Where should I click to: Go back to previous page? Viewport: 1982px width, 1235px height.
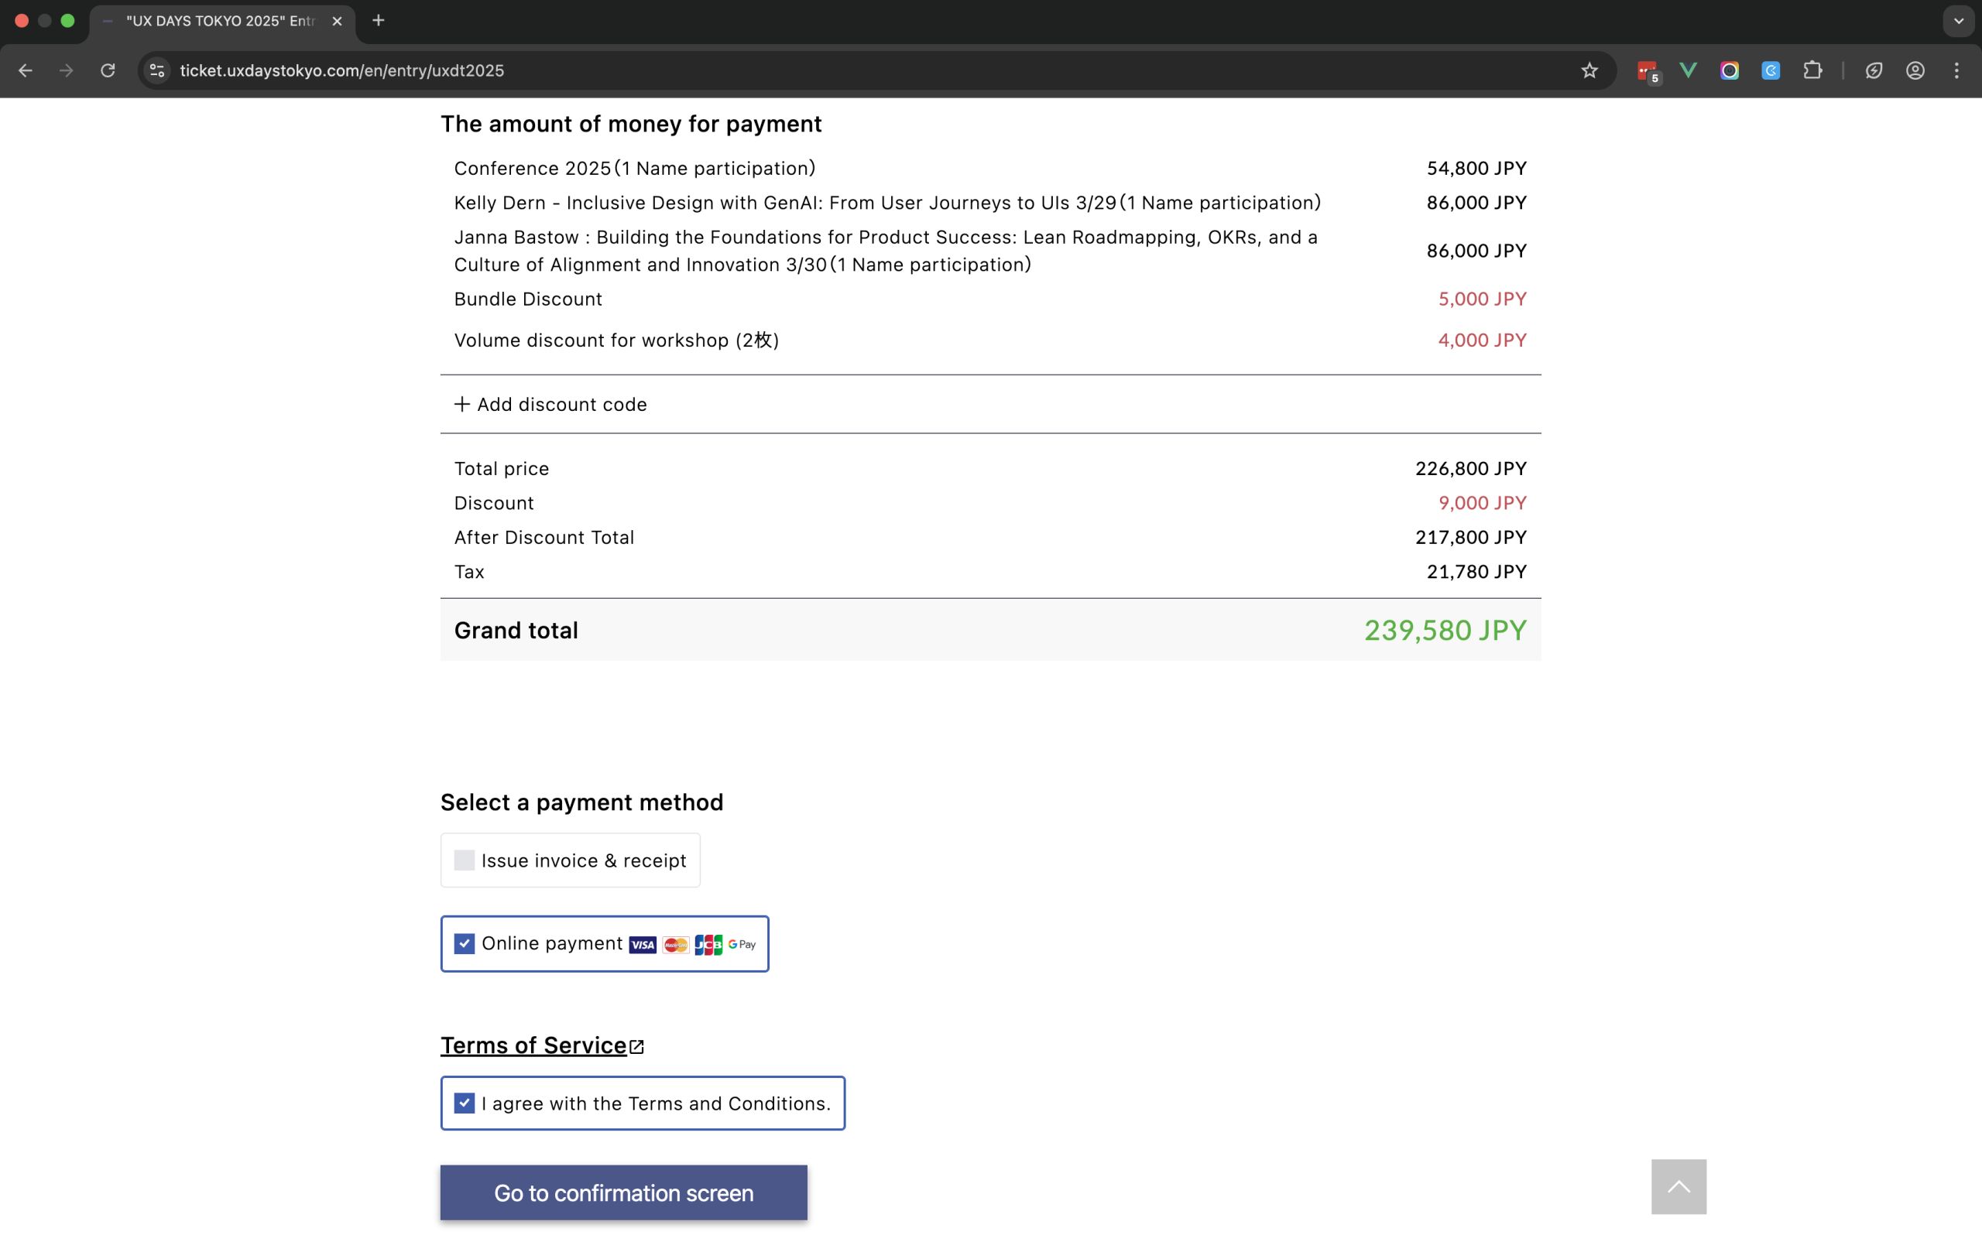point(26,70)
